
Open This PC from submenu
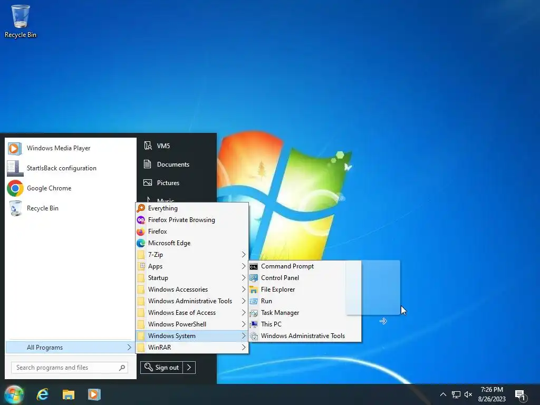pyautogui.click(x=305, y=324)
